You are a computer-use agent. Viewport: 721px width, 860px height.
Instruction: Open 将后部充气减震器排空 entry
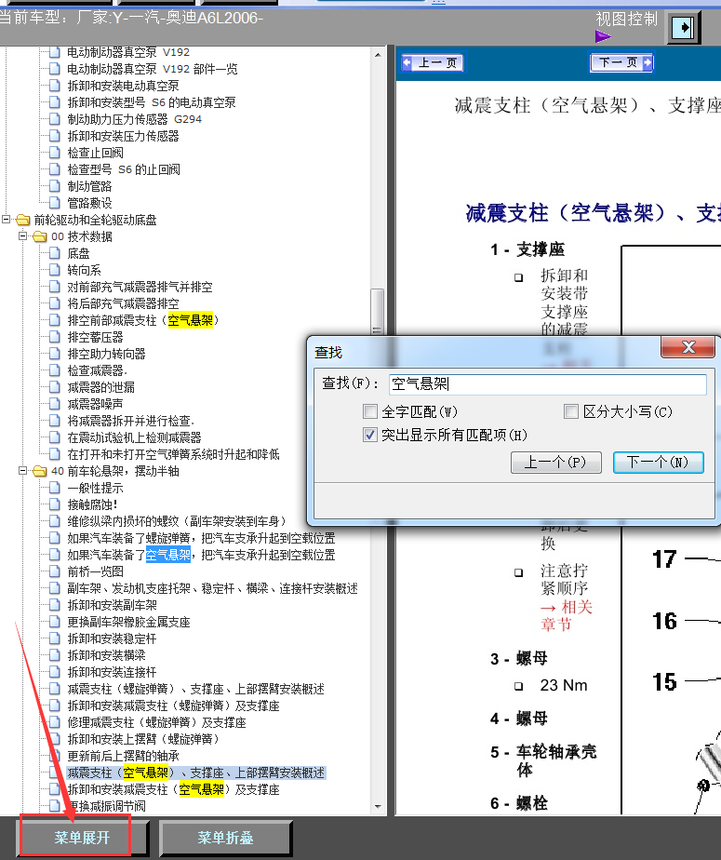tap(123, 303)
